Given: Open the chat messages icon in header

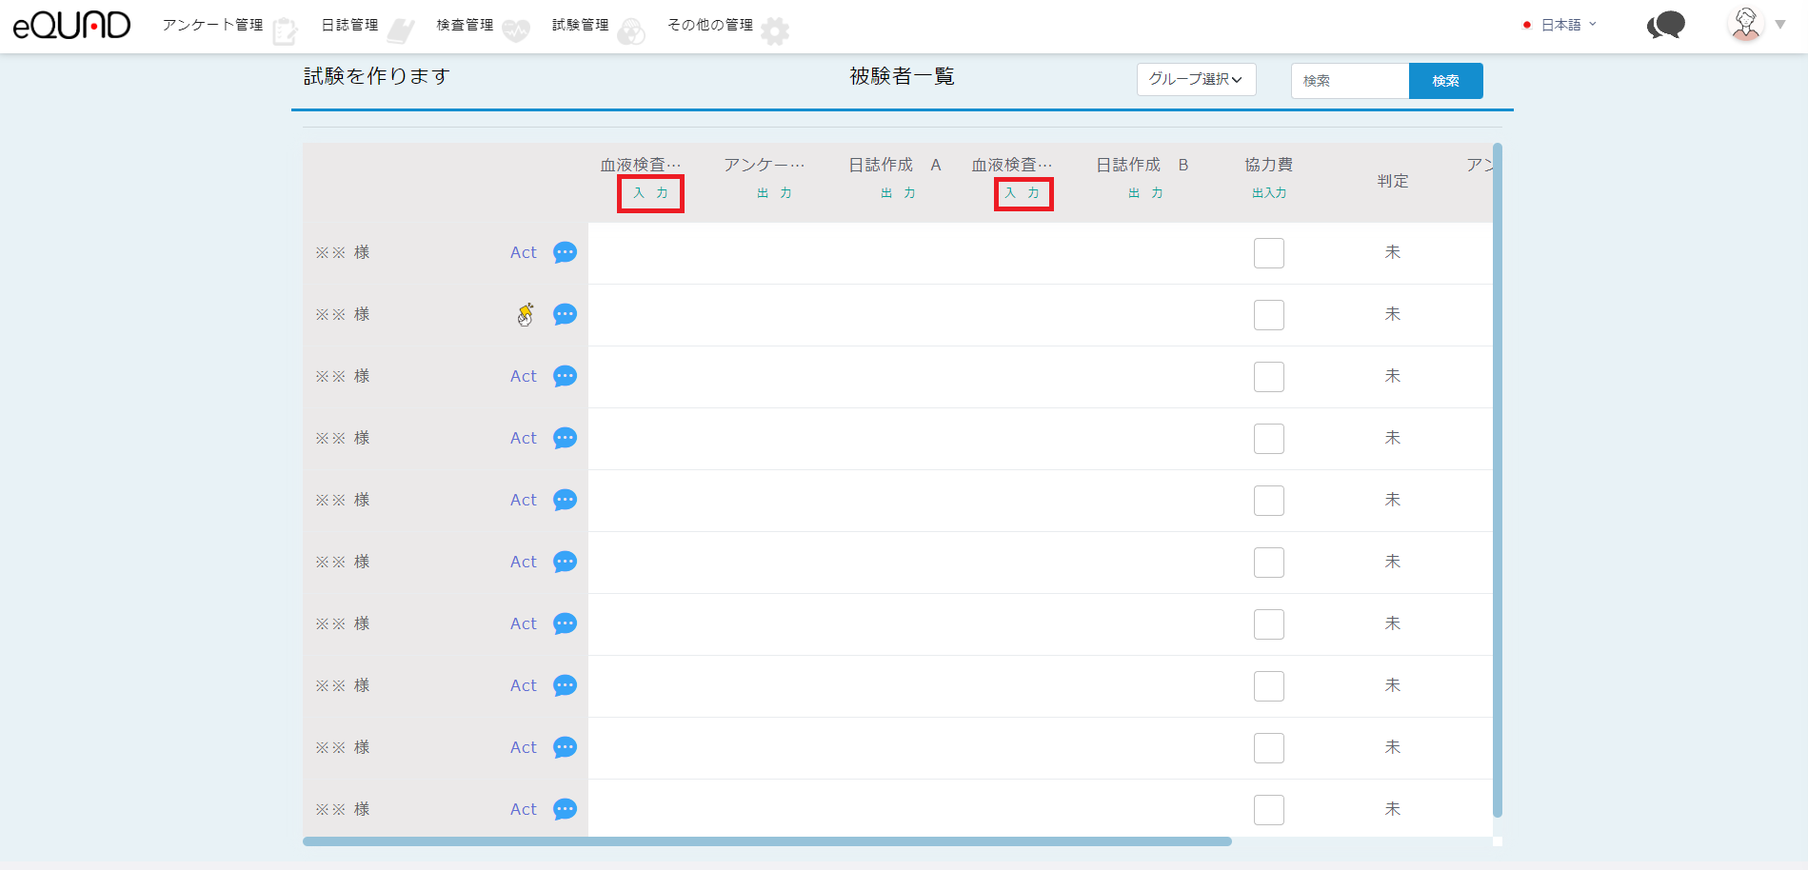Looking at the screenshot, I should click(x=1665, y=26).
